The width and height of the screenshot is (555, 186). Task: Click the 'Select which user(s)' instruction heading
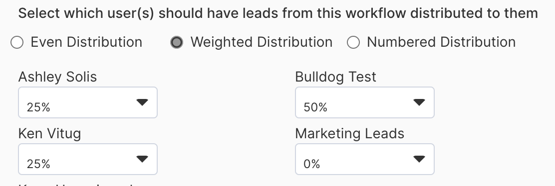[278, 13]
